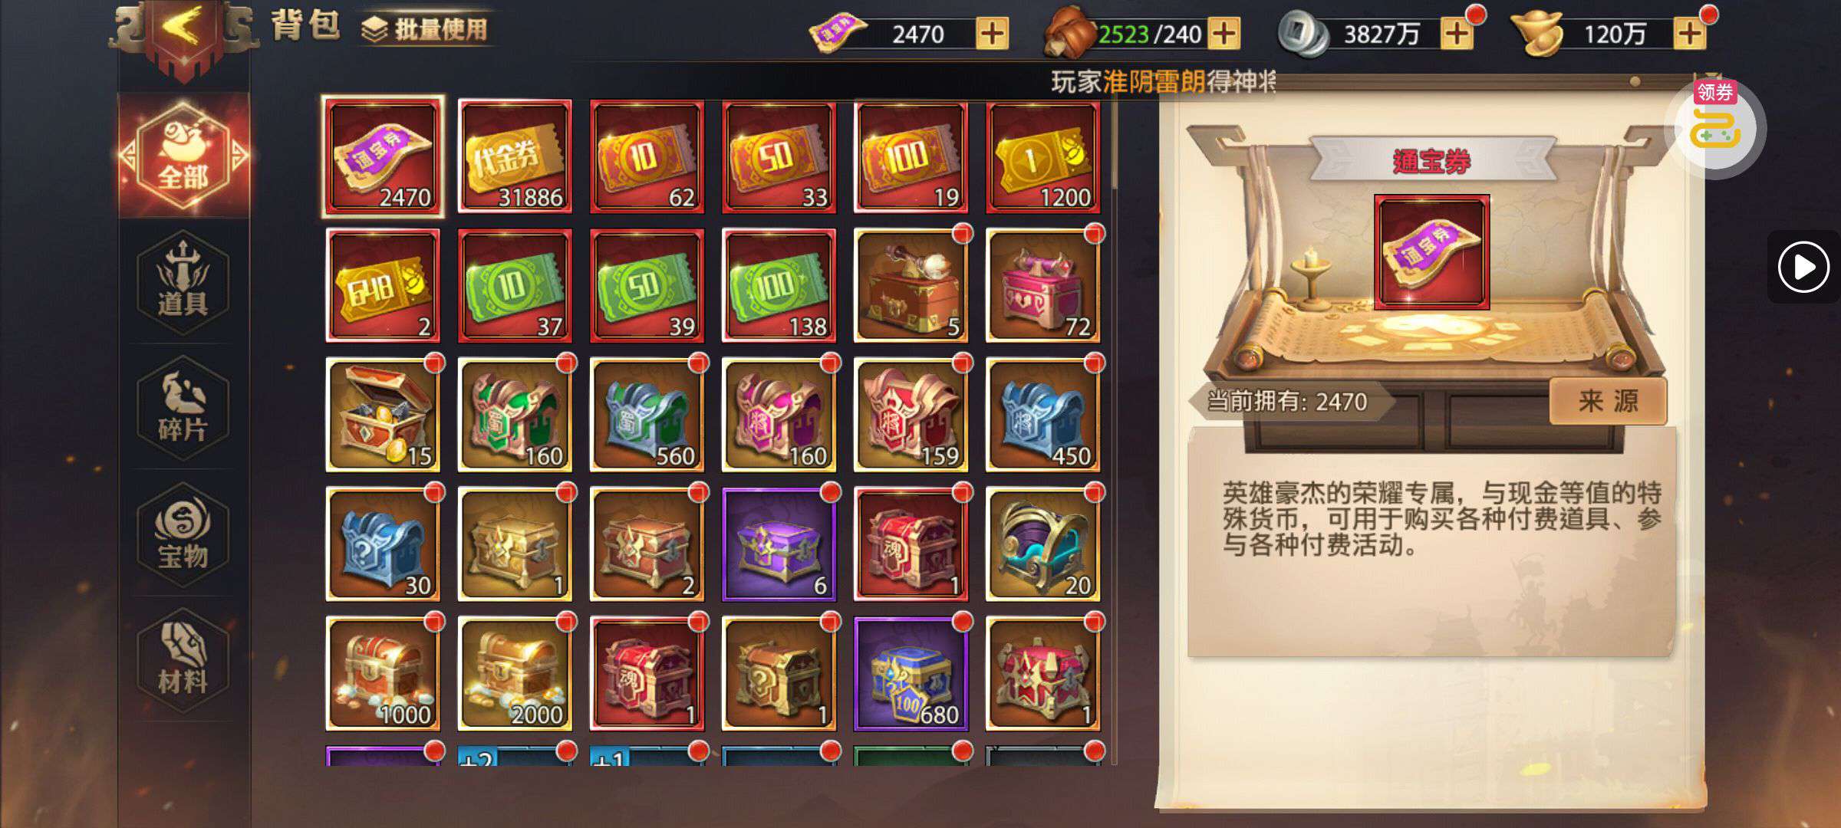
Task: Open the 碎片 fragments tab
Action: pos(183,408)
